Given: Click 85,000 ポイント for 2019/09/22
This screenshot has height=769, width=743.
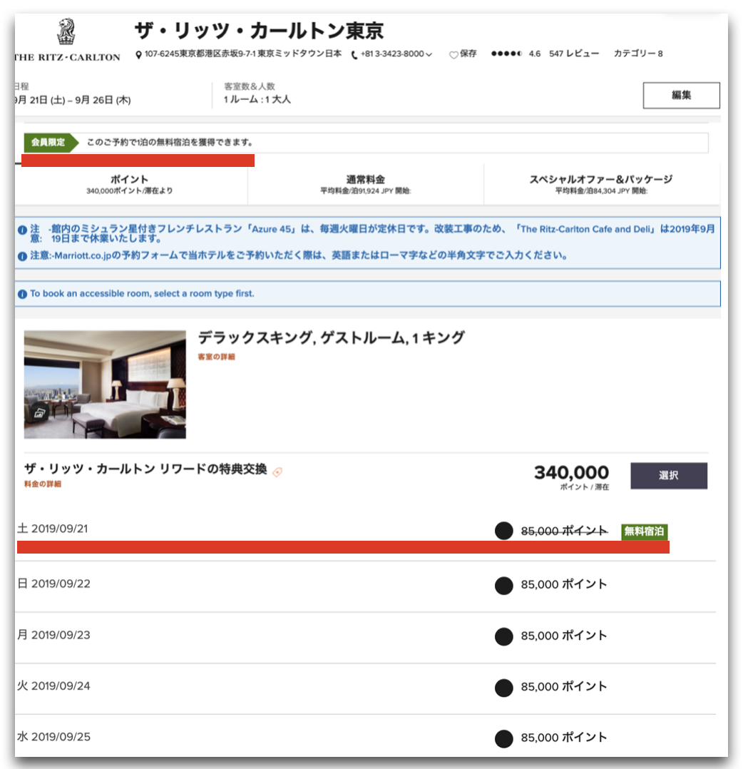Looking at the screenshot, I should click(x=564, y=584).
